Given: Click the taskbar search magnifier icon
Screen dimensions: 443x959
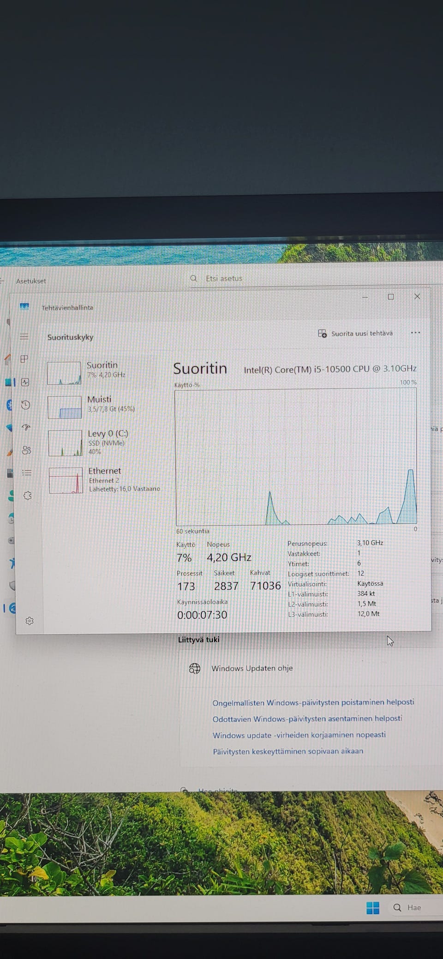Looking at the screenshot, I should [x=397, y=908].
